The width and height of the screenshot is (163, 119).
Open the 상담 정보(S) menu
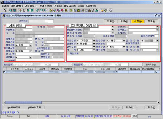46,6
